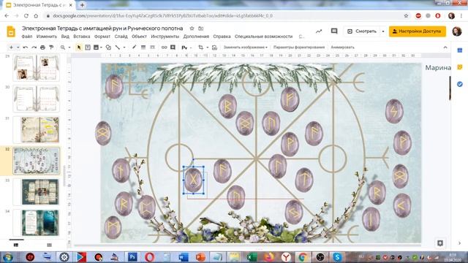This screenshot has width=468, height=263.
Task: Click the Анимировать button
Action: [x=342, y=47]
